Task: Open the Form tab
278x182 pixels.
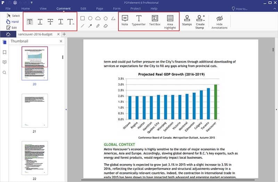Action: click(x=117, y=8)
